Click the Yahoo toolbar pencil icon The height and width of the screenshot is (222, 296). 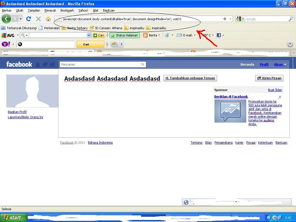click(114, 44)
